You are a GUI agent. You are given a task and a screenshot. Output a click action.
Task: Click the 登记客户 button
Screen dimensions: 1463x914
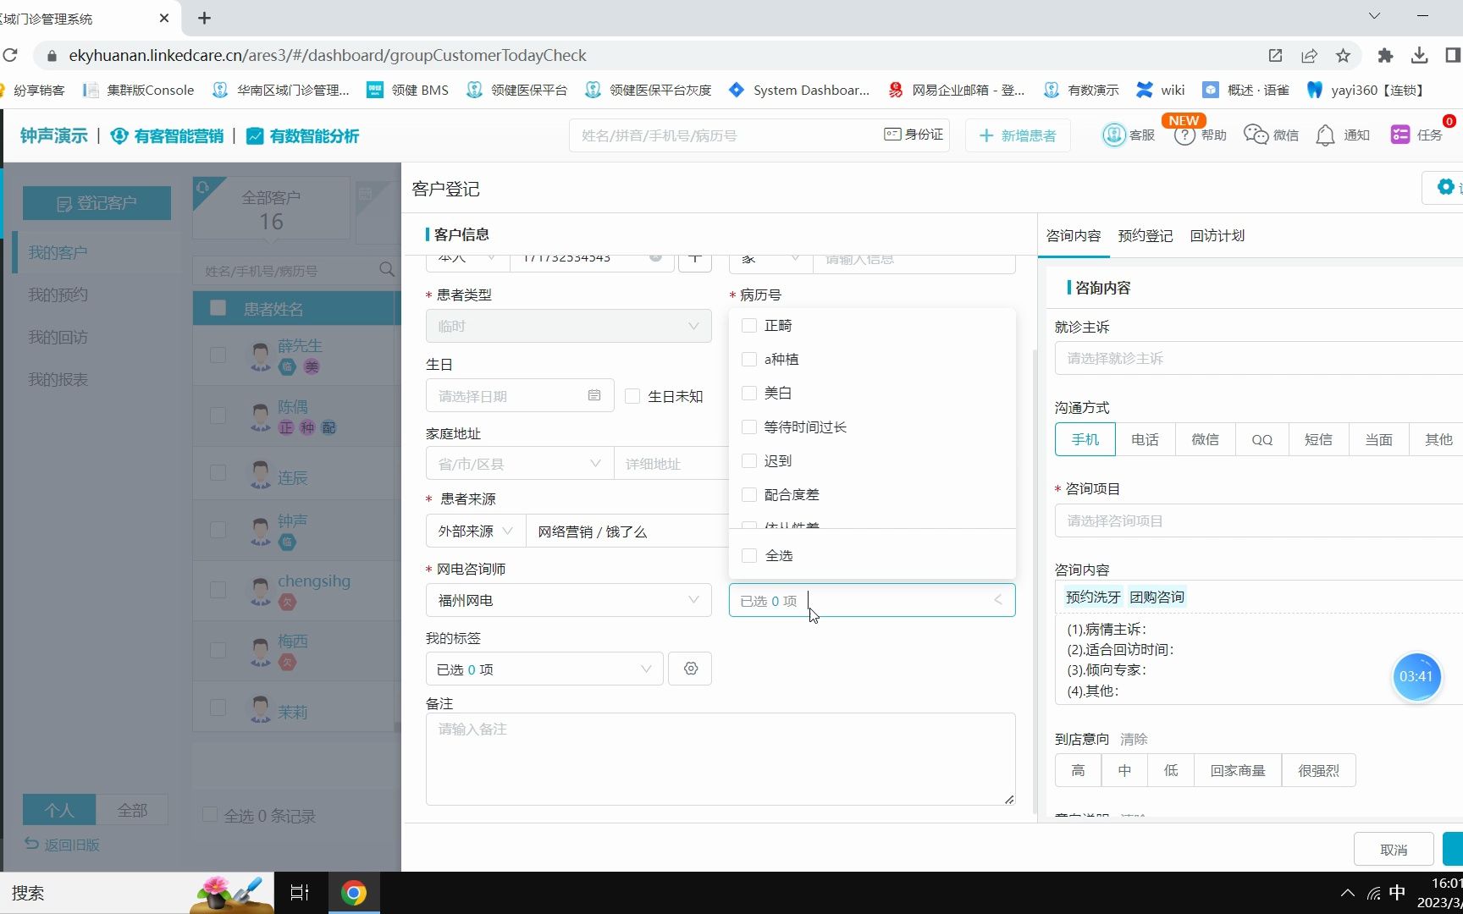click(97, 203)
